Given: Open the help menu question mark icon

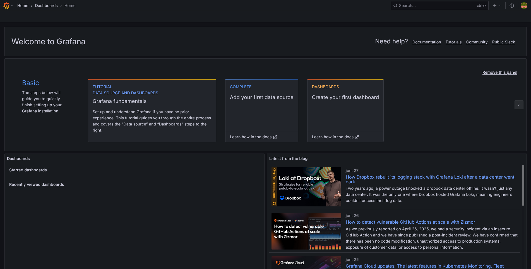Looking at the screenshot, I should [x=511, y=5].
